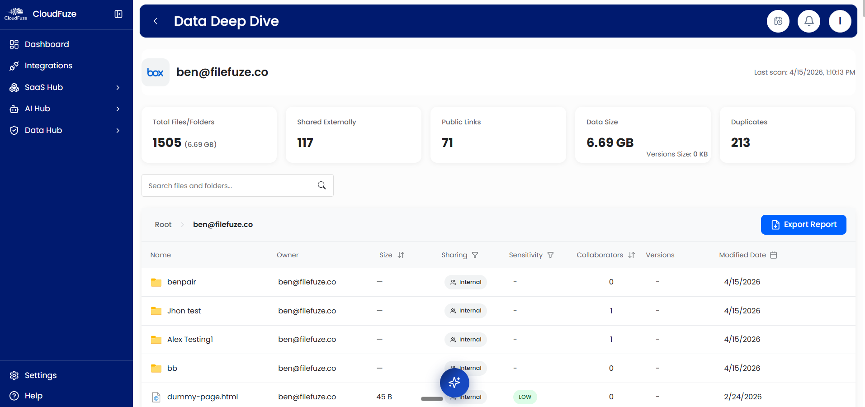This screenshot has width=865, height=407.
Task: Collapse the sidebar using the panel icon
Action: [118, 14]
